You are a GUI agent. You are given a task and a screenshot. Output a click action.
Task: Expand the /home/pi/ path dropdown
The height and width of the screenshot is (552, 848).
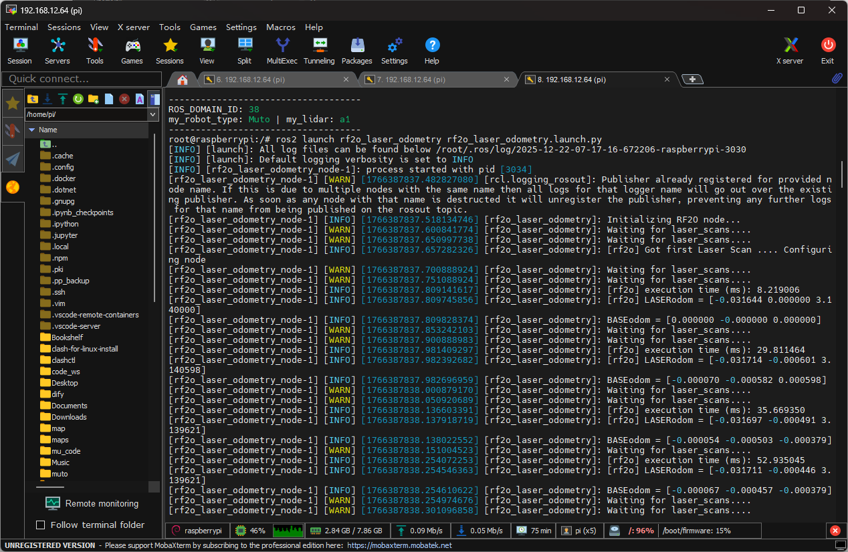[152, 115]
